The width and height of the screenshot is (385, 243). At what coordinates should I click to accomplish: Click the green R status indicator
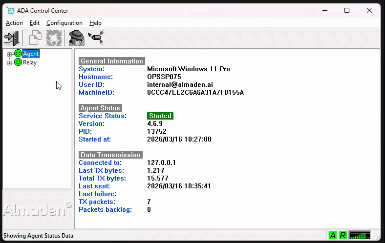342,235
